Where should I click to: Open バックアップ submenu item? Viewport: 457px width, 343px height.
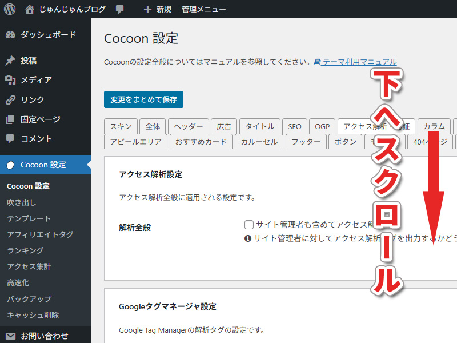[29, 299]
